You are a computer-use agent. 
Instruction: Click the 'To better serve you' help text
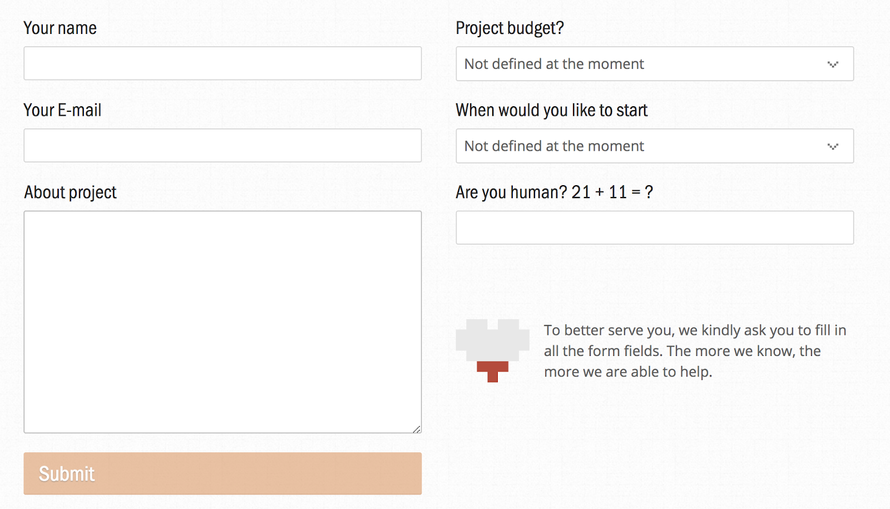pyautogui.click(x=695, y=351)
